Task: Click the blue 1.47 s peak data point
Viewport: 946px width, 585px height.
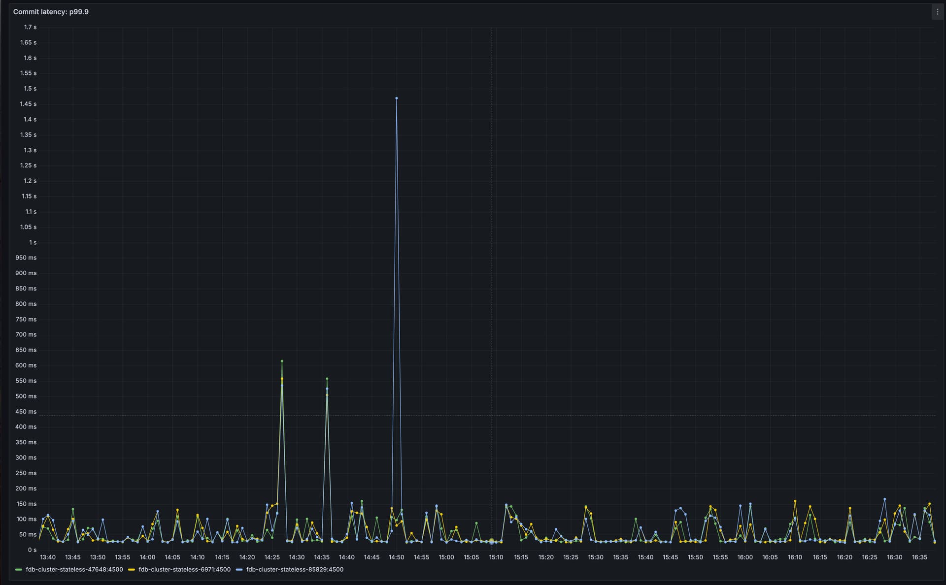Action: pyautogui.click(x=397, y=98)
